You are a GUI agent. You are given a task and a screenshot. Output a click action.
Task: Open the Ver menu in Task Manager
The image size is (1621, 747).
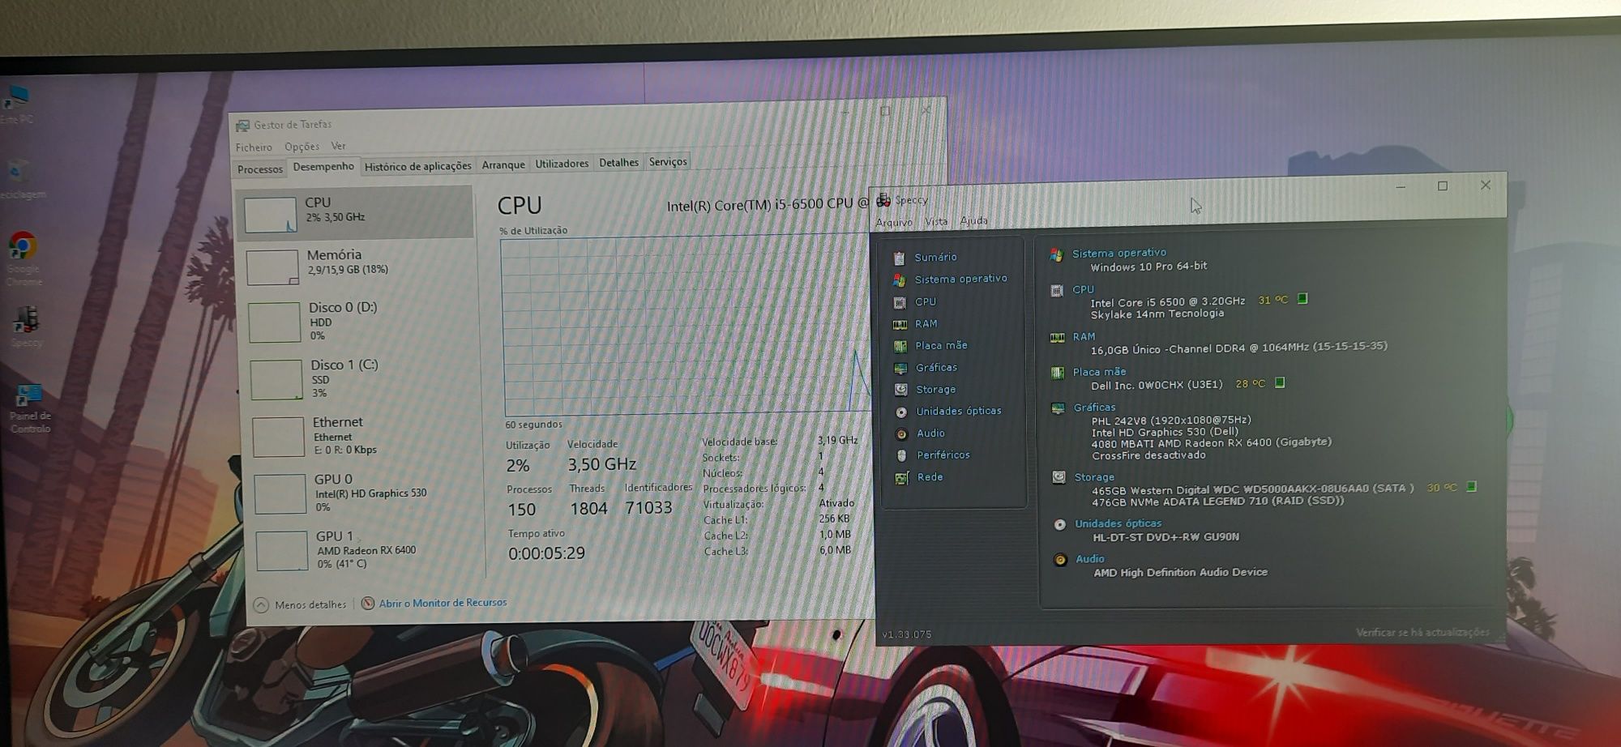338,146
